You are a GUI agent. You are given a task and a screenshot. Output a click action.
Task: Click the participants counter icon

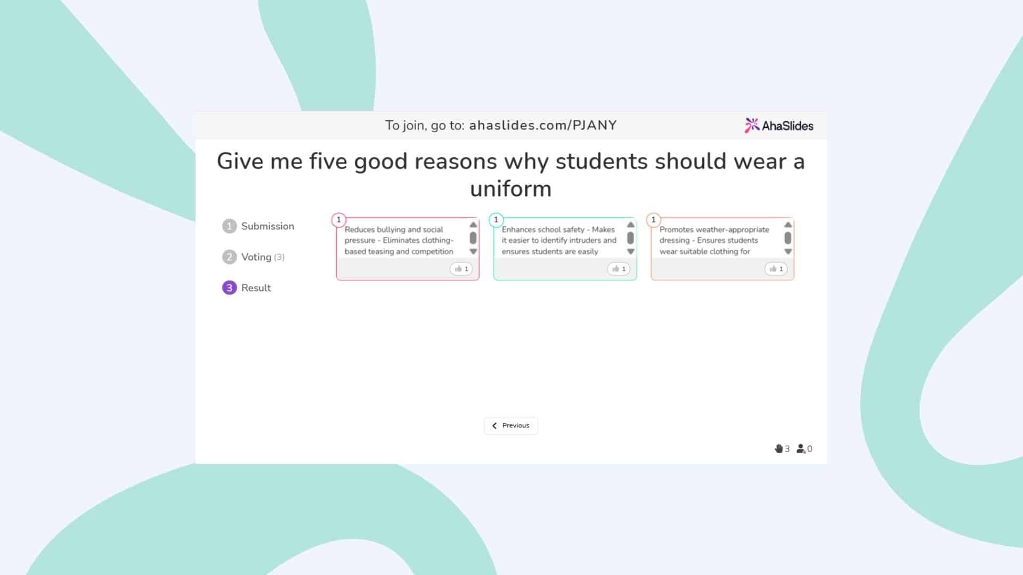tap(802, 449)
